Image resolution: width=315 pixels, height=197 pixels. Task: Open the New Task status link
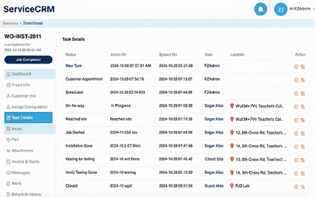73,66
